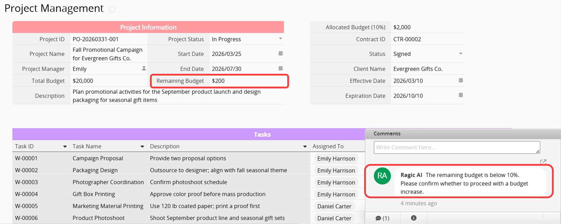Open the Task Name column sort arrow
Image resolution: width=561 pixels, height=224 pixels.
tap(142, 146)
